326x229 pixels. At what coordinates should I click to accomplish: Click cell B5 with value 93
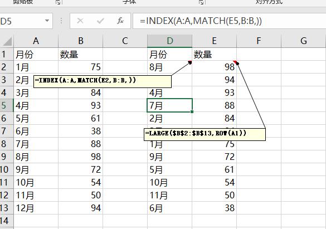(x=81, y=105)
